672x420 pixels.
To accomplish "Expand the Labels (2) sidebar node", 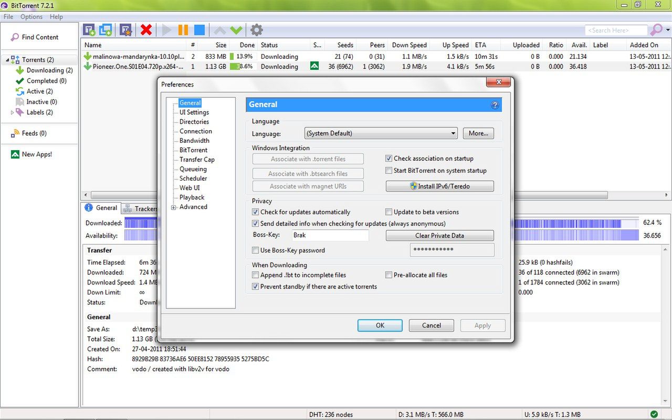I will tap(13, 112).
